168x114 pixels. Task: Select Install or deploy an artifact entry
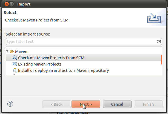(63, 70)
